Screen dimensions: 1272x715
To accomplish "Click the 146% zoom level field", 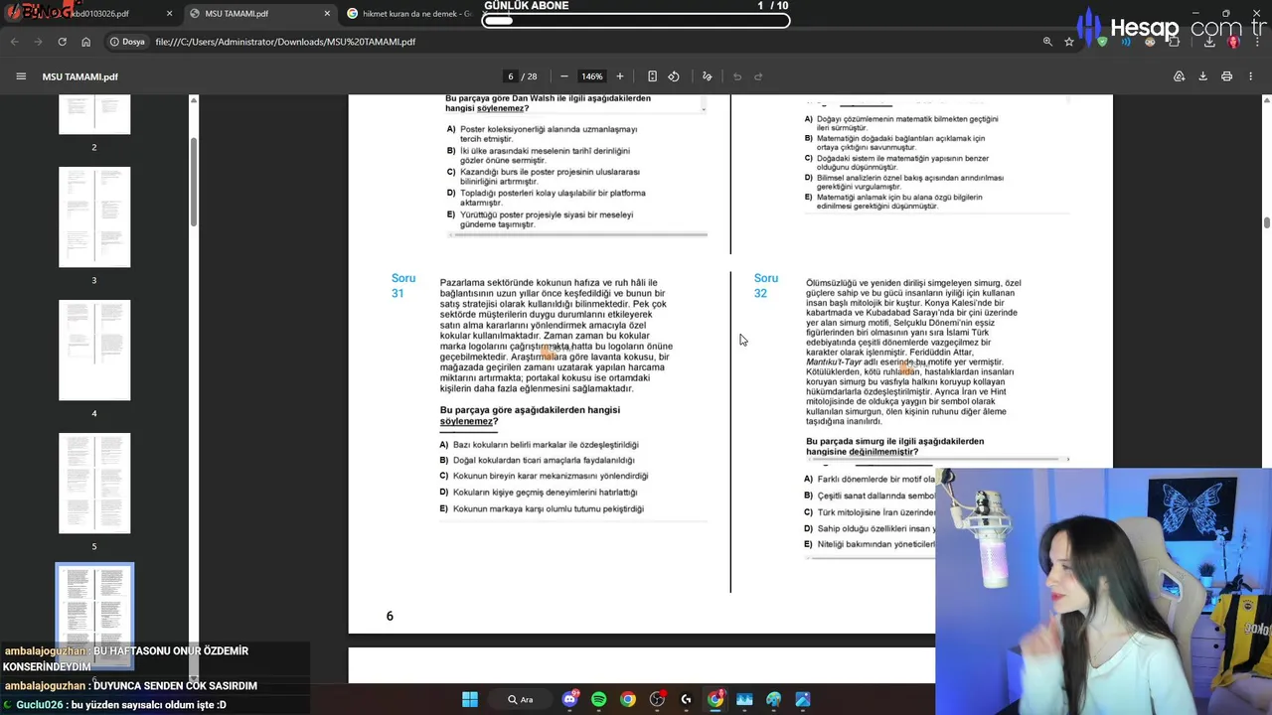I will pos(592,76).
